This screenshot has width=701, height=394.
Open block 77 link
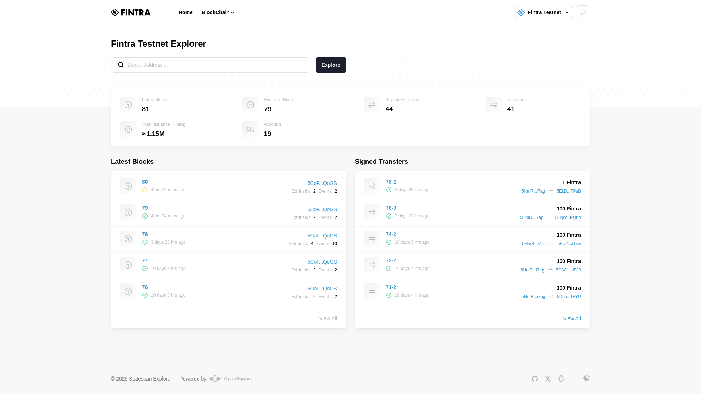(x=145, y=260)
